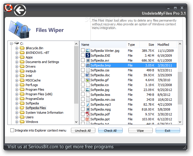Click the Wipe button
Screen dimensions: 193x156
(x=140, y=130)
